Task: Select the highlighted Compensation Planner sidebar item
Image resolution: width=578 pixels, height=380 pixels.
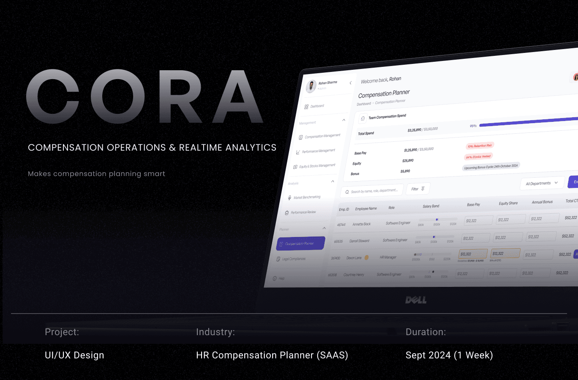Action: pyautogui.click(x=301, y=243)
